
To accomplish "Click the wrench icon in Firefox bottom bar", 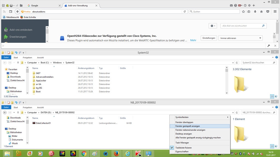I will [x=269, y=46].
